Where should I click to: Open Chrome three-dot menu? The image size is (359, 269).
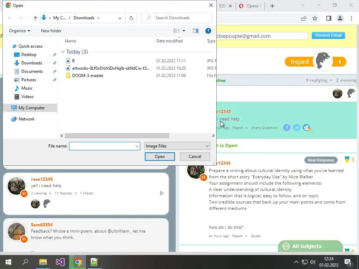[x=351, y=18]
